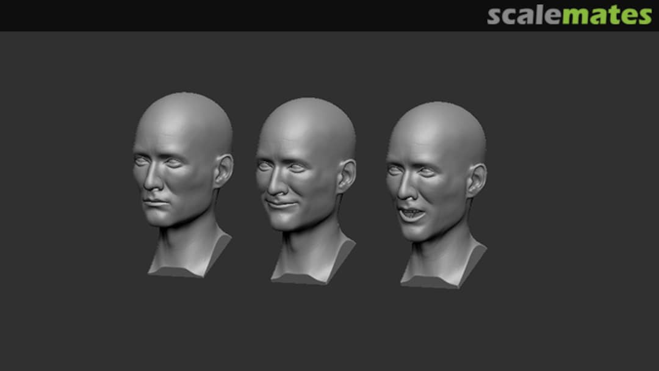This screenshot has width=659, height=371.
Task: Click the nose of the left head
Action: click(x=150, y=180)
